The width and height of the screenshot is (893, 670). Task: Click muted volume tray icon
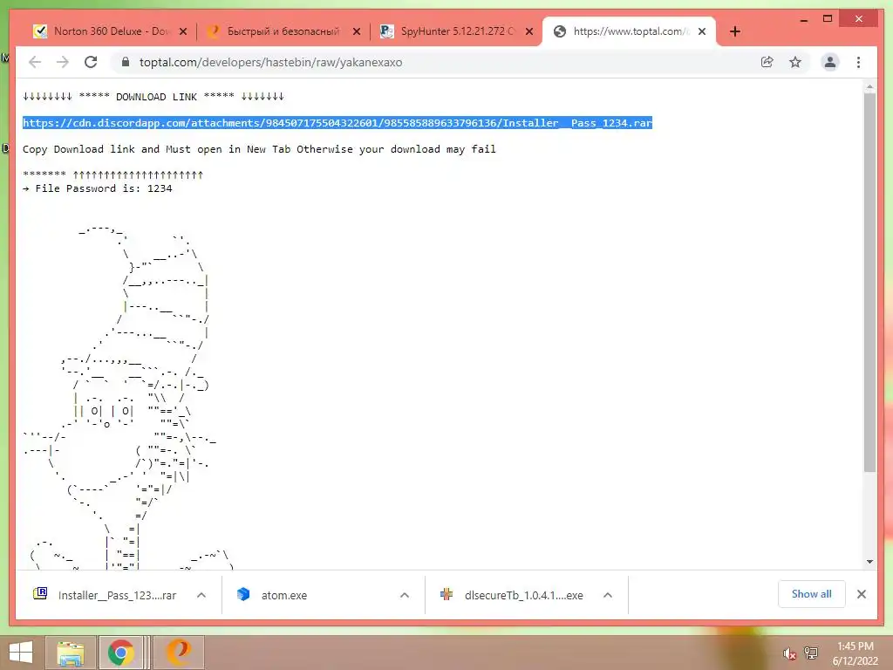(x=788, y=653)
